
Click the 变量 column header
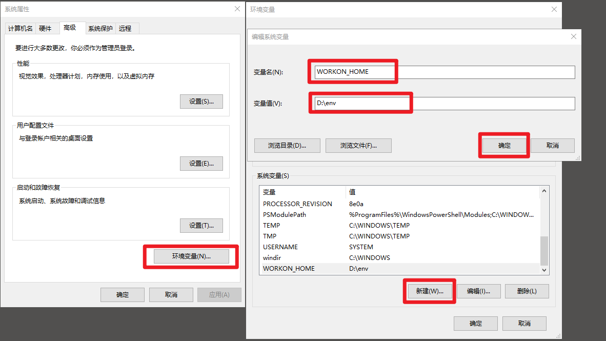(x=303, y=192)
